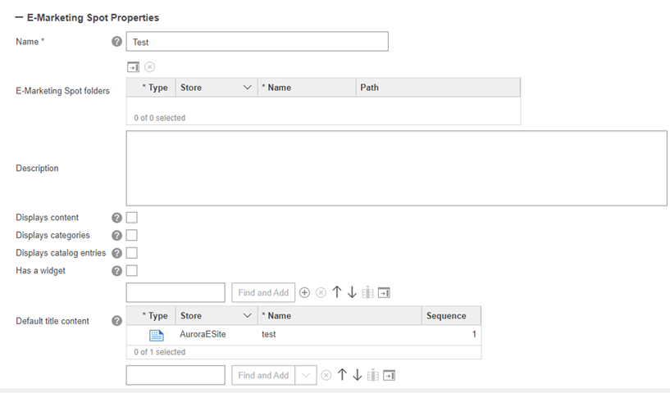Screen dimensions: 670x393
Task: Click the column configuration icon above Default title content
Action: 368,293
